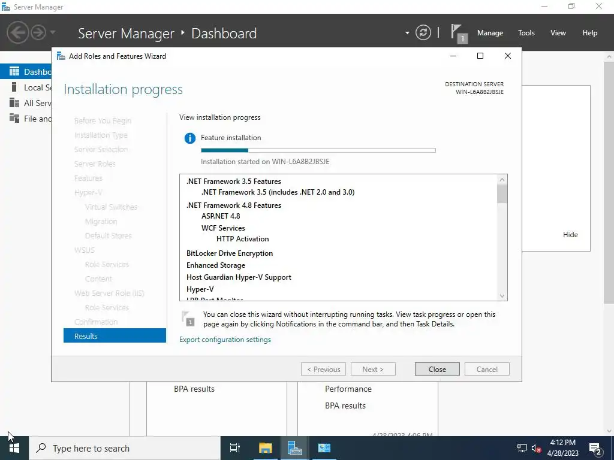
Task: Click the notification flag icon near wizard text
Action: click(188, 319)
